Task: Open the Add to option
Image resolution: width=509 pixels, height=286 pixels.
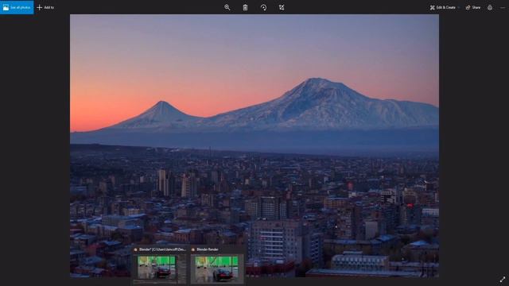Action: click(45, 7)
